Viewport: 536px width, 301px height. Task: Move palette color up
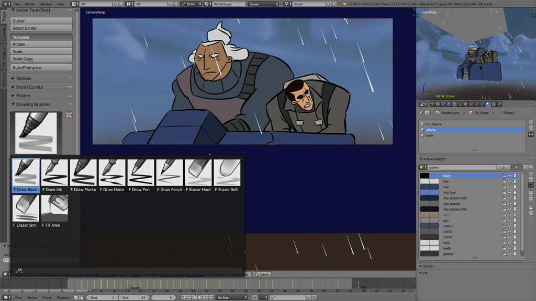[531, 193]
